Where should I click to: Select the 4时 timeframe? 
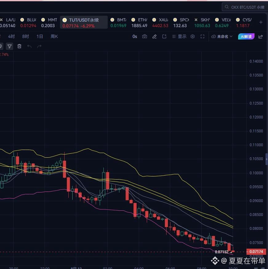(11, 36)
